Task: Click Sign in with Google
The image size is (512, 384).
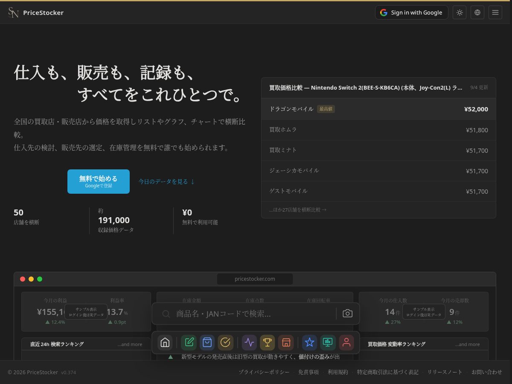Action: click(x=412, y=12)
